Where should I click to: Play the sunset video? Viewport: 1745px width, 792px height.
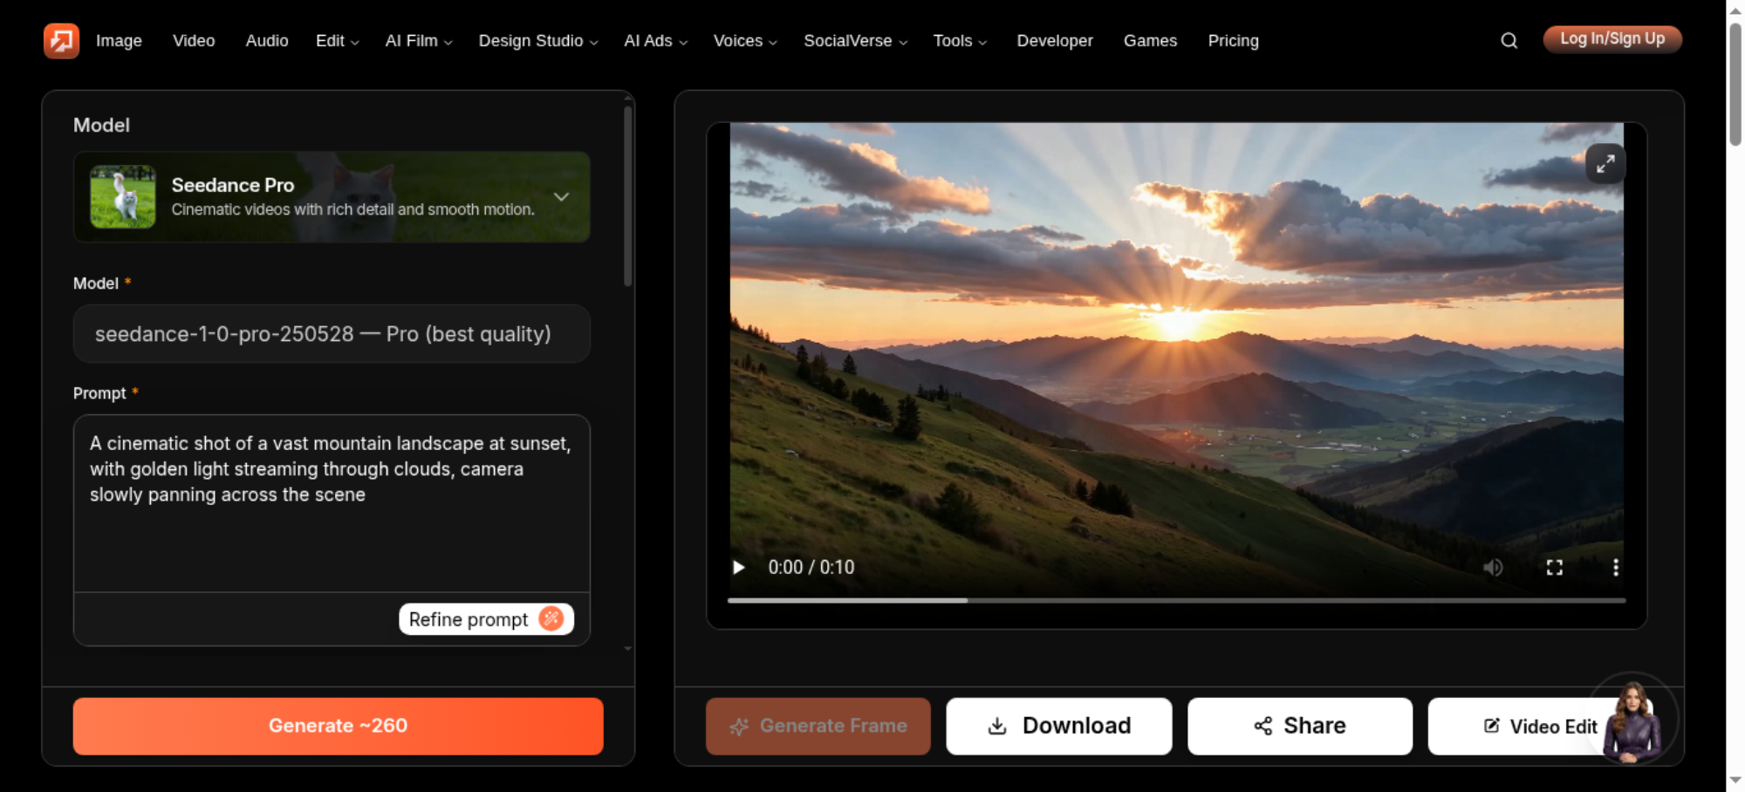(x=739, y=567)
